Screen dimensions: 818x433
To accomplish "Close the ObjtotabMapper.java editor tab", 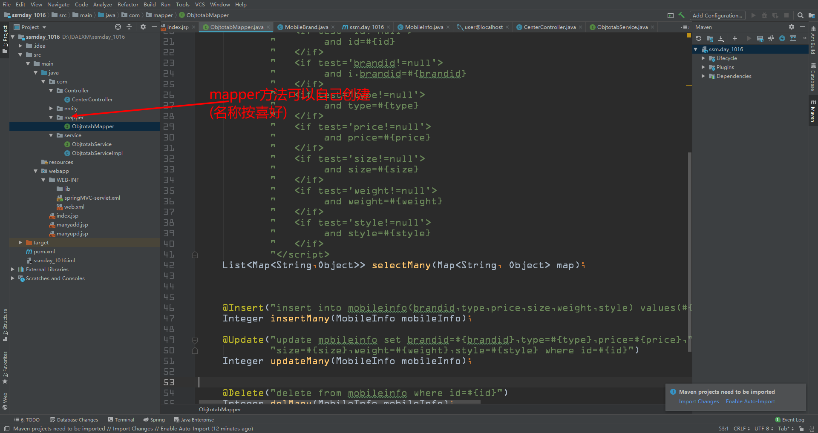I will click(x=268, y=27).
